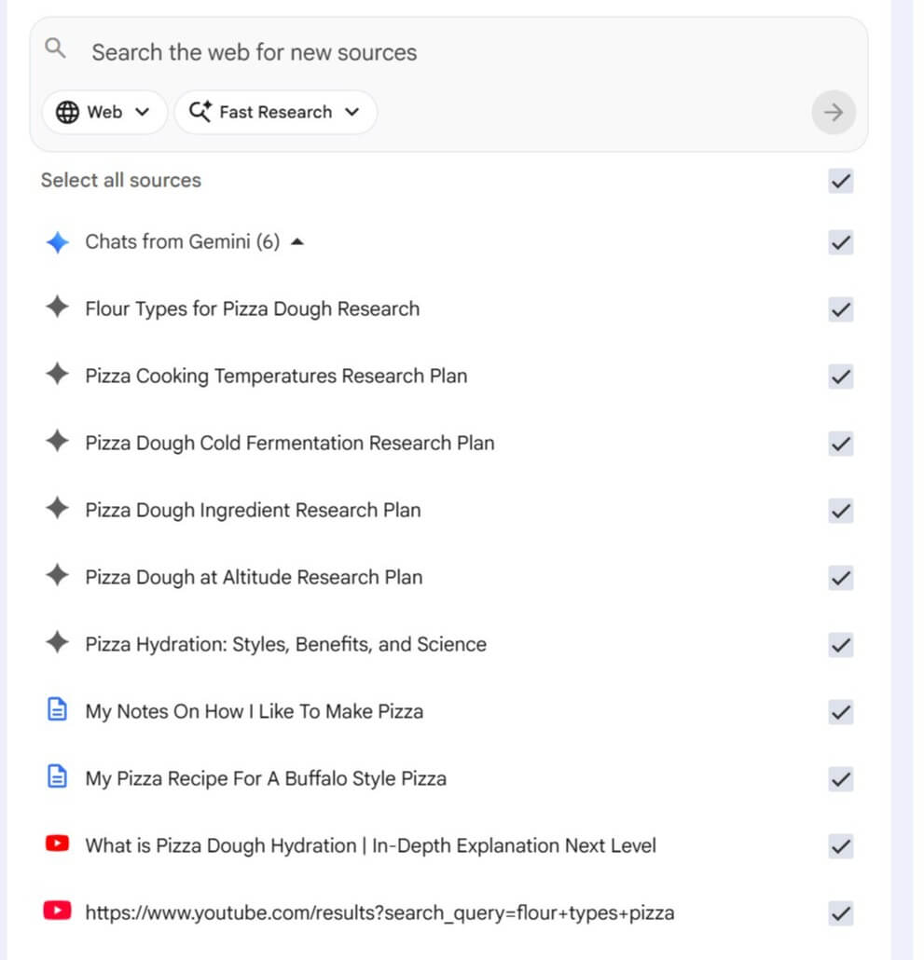Open Pizza Dough Ingredient Research Plan source
Viewport: 924px width, 960px height.
click(253, 510)
